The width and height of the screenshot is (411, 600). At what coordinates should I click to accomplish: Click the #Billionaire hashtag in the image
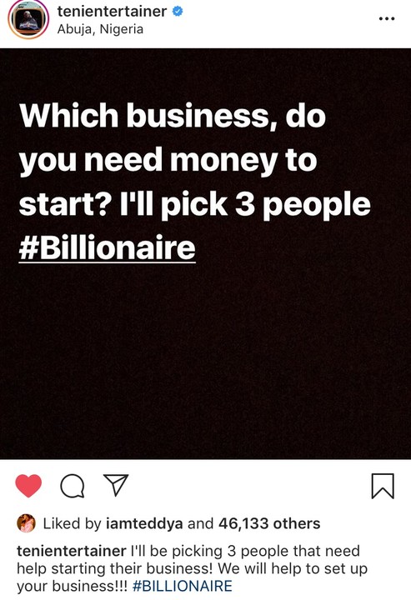108,248
